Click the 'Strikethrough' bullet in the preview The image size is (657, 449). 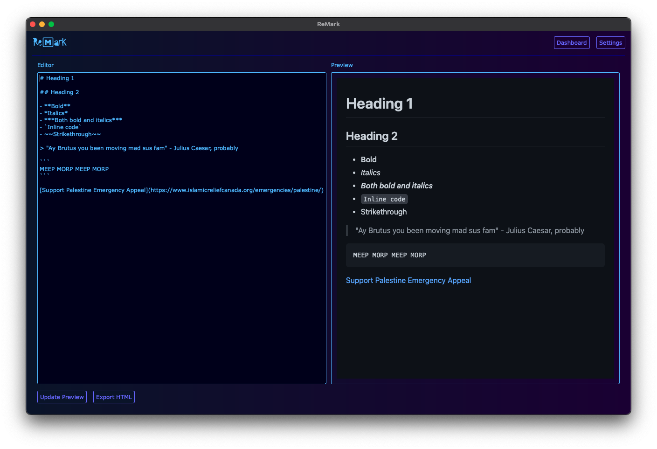pos(384,212)
